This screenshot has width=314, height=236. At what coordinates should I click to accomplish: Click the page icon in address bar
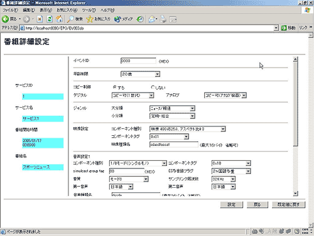pos(22,28)
